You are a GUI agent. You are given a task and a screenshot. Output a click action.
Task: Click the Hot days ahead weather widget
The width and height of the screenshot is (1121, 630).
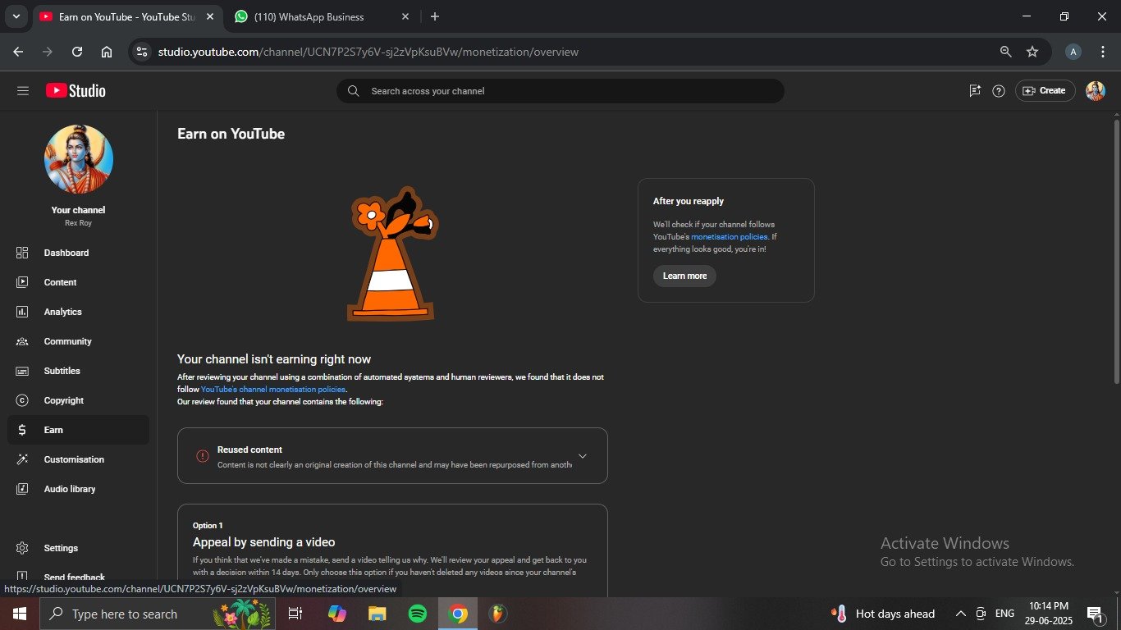883,614
